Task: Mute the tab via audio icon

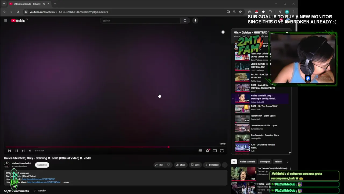Action: [x=44, y=4]
